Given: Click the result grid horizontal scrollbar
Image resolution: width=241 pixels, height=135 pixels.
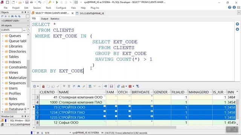Looking at the screenshot, I should (x=106, y=127).
